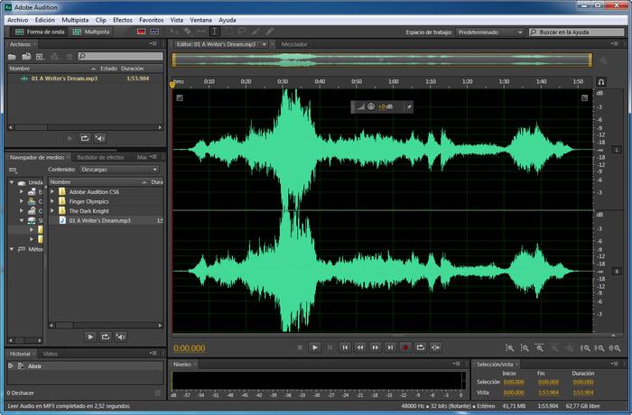This screenshot has width=632, height=415.
Task: Click the Record button in transport
Action: click(x=405, y=347)
